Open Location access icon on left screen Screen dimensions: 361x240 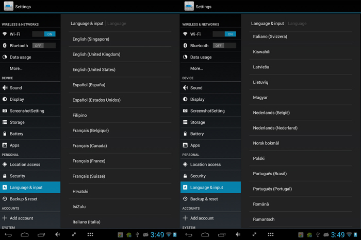click(5, 164)
